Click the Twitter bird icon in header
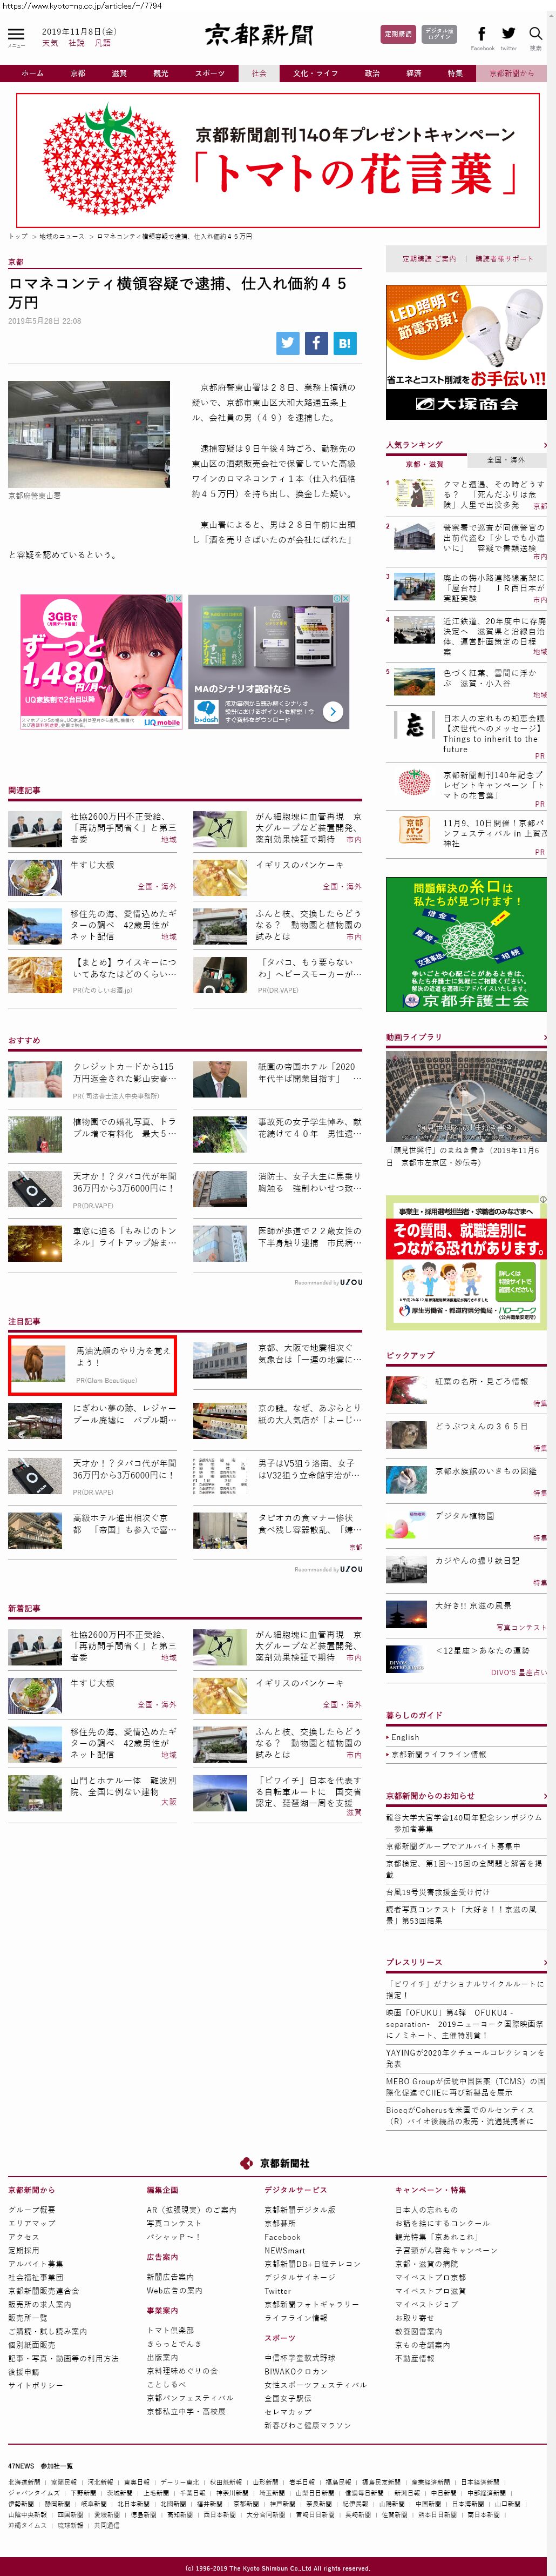This screenshot has width=556, height=2576. 508,34
